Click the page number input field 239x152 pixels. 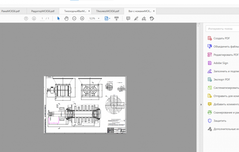tap(42, 18)
